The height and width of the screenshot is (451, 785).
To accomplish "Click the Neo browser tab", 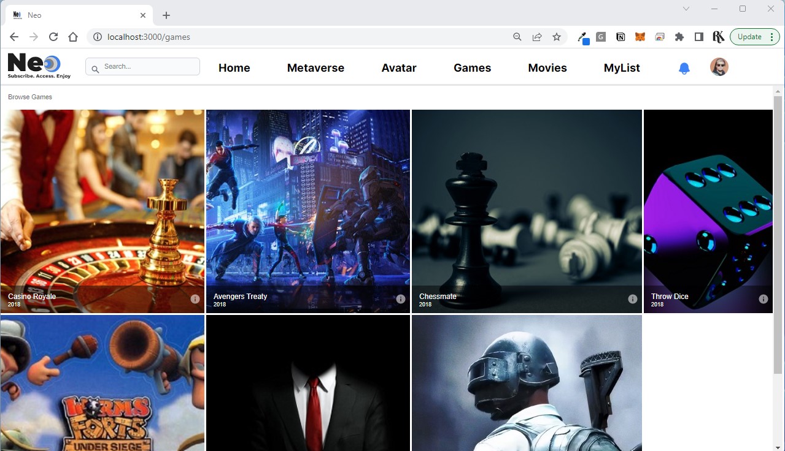I will [x=80, y=15].
